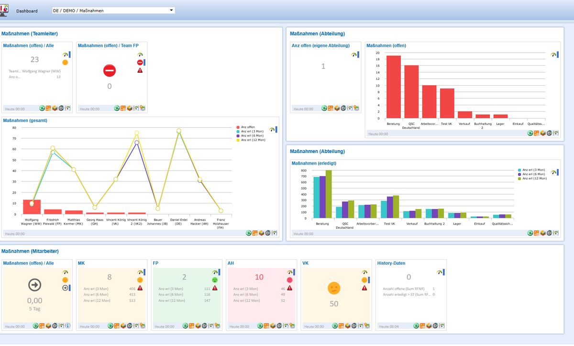The image size is (574, 346).
Task: Click gauge icon in Maßnahmen (gesamt) chart
Action: pyautogui.click(x=272, y=129)
